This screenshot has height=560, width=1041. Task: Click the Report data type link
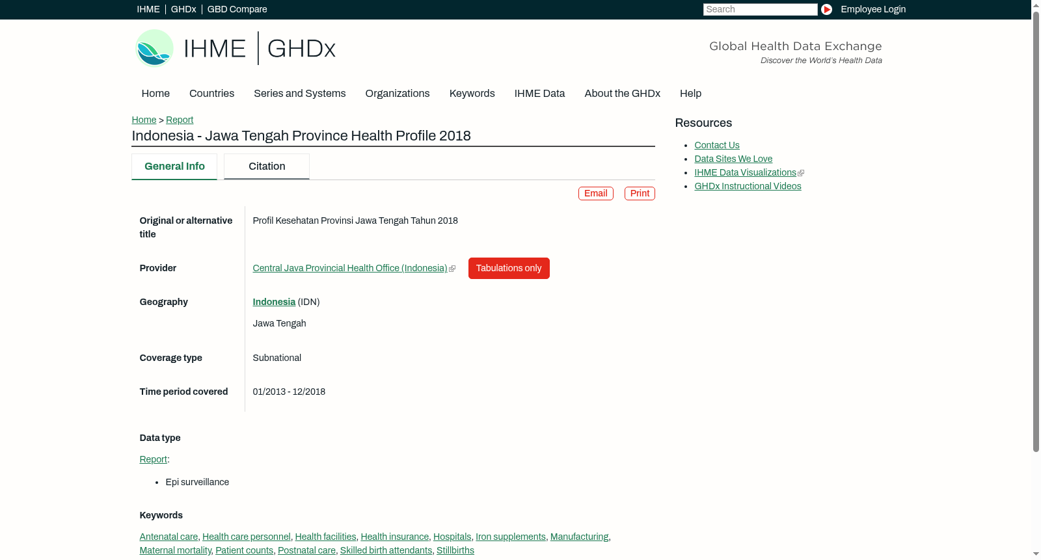point(153,459)
